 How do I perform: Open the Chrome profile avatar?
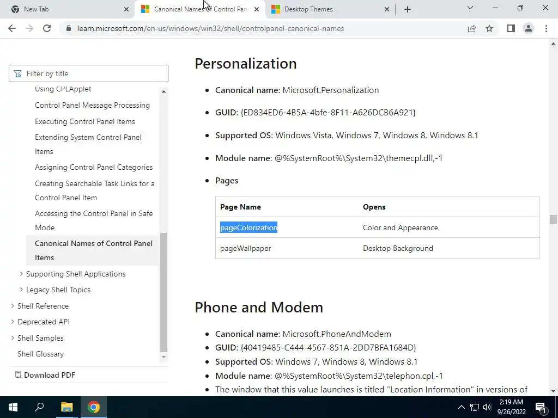[x=529, y=28]
